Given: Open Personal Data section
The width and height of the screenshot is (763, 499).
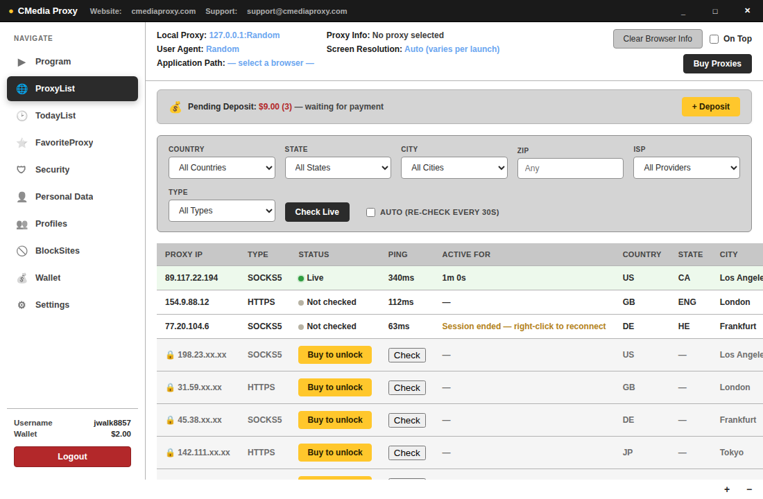Looking at the screenshot, I should pos(73,197).
